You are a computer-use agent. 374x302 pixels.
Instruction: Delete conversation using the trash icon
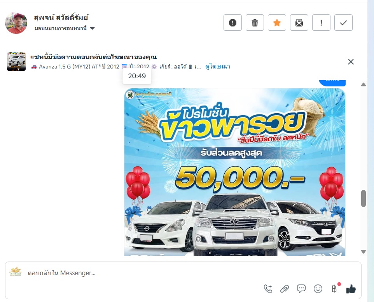click(255, 23)
